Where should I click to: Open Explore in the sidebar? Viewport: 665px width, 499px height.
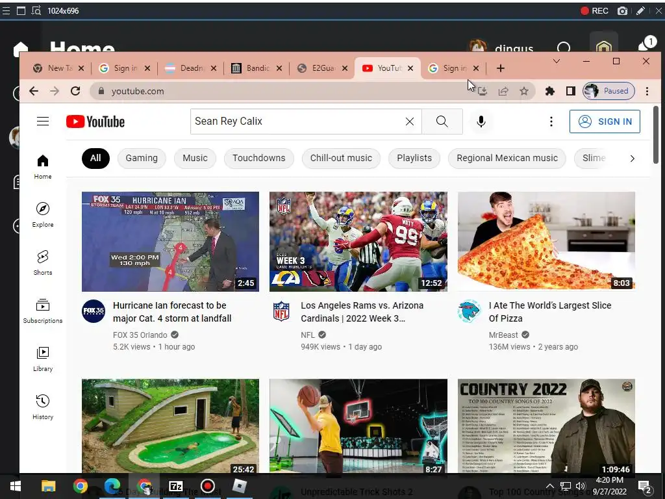pyautogui.click(x=43, y=215)
